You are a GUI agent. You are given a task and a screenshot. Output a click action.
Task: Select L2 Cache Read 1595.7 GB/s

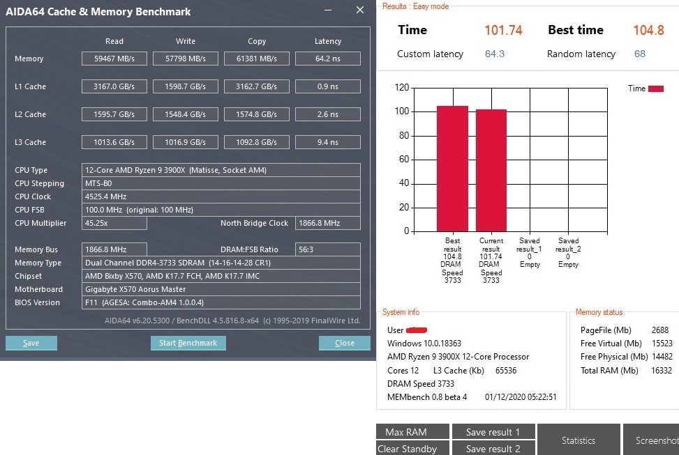coord(114,114)
